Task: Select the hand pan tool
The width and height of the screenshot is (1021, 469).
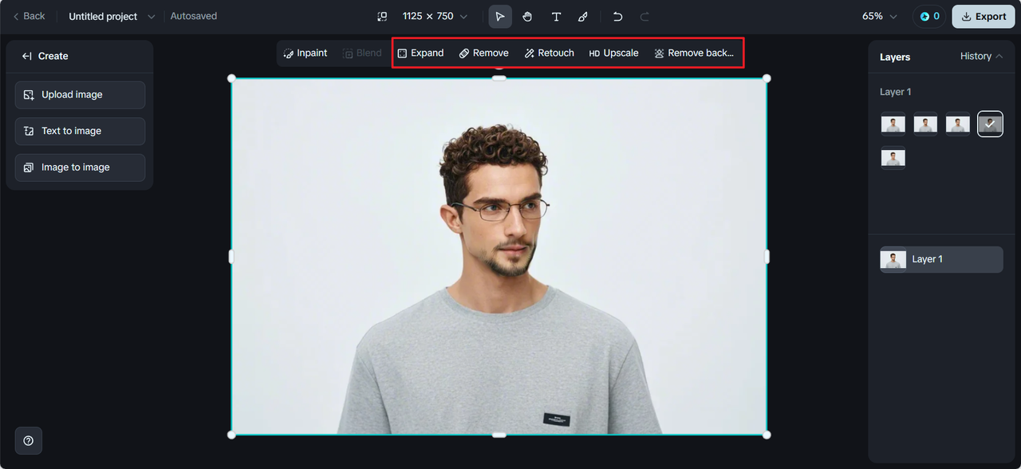Action: pyautogui.click(x=527, y=16)
